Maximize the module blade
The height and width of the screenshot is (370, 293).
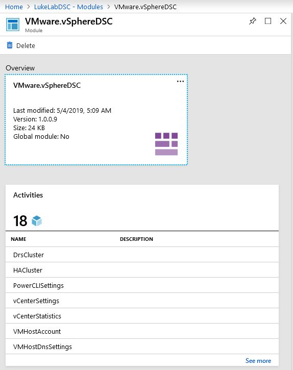pyautogui.click(x=268, y=21)
